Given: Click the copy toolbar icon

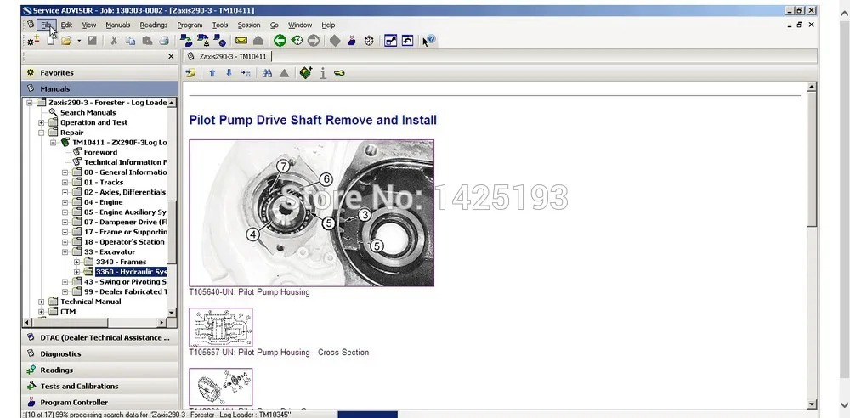Looking at the screenshot, I should pyautogui.click(x=130, y=41).
